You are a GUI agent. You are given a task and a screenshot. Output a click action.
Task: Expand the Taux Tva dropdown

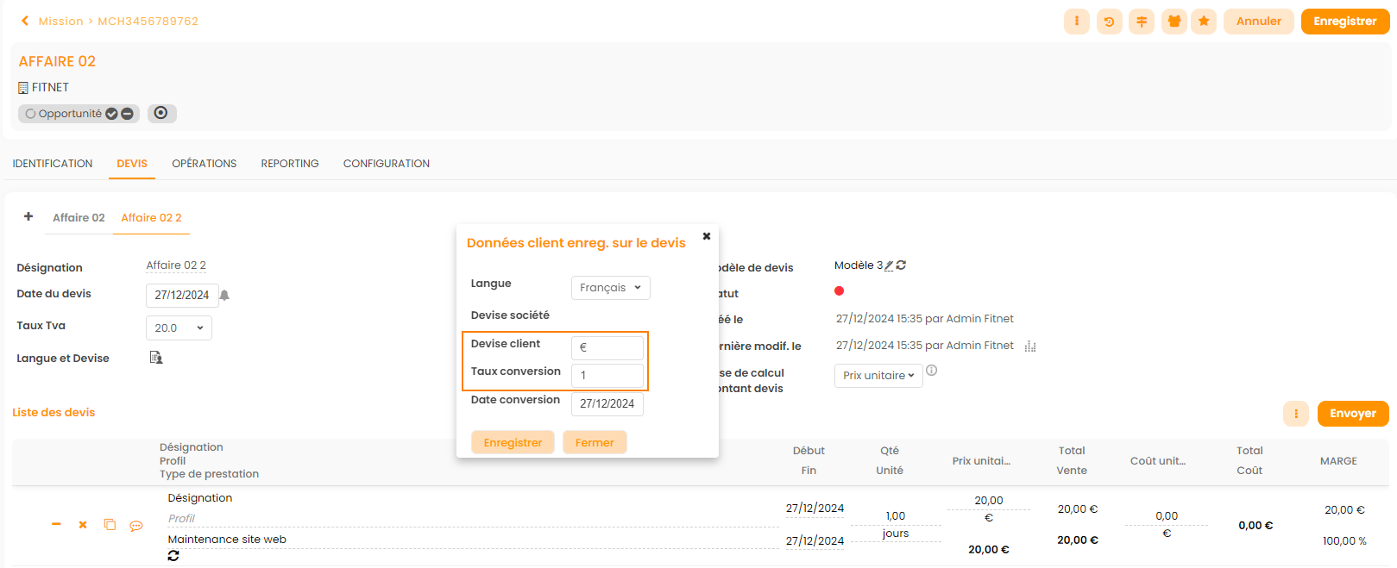coord(179,328)
